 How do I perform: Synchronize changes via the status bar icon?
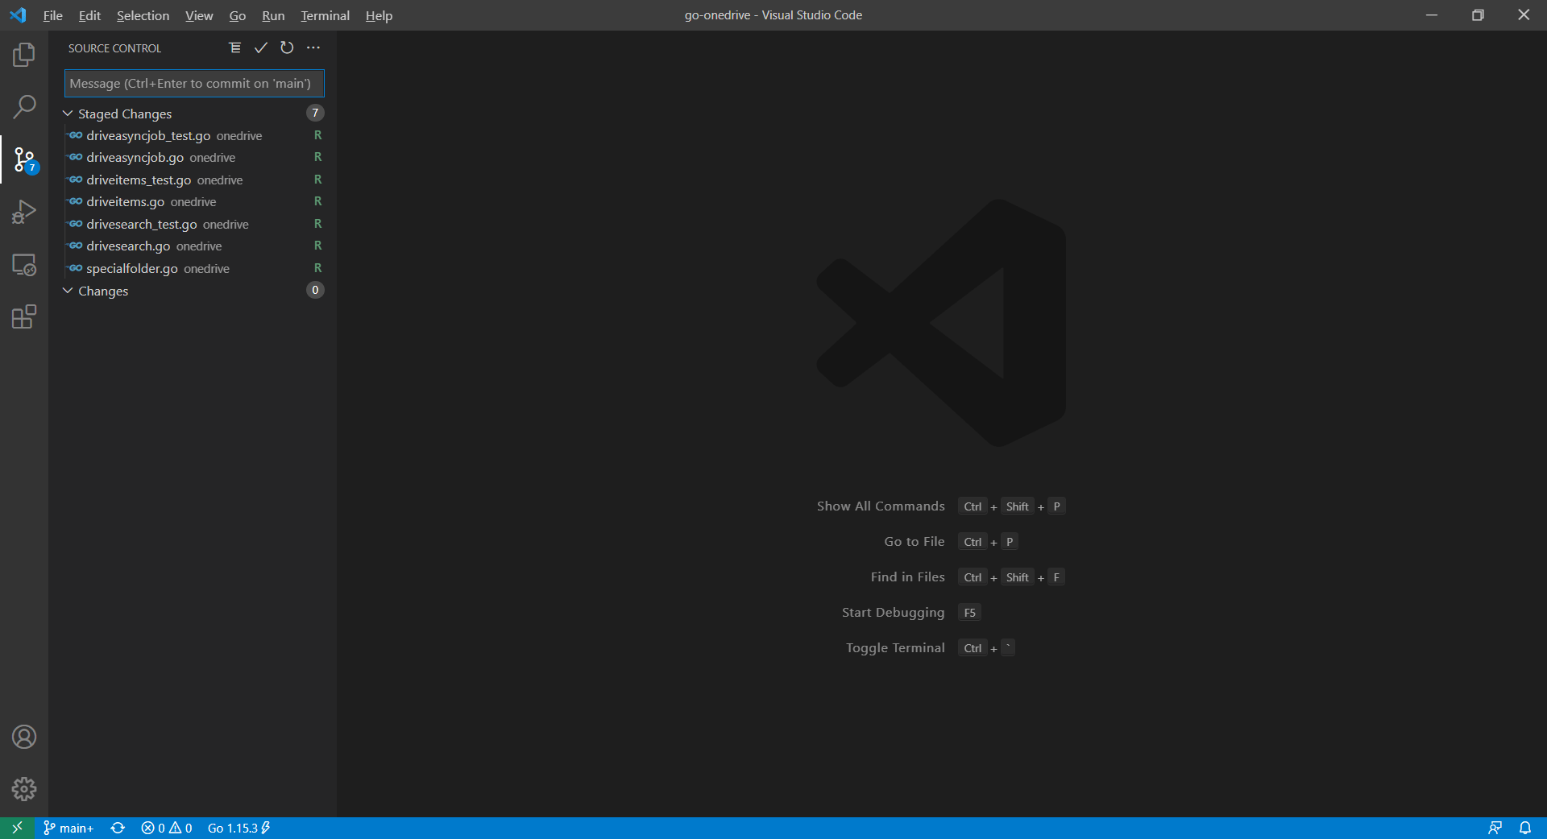pyautogui.click(x=117, y=828)
